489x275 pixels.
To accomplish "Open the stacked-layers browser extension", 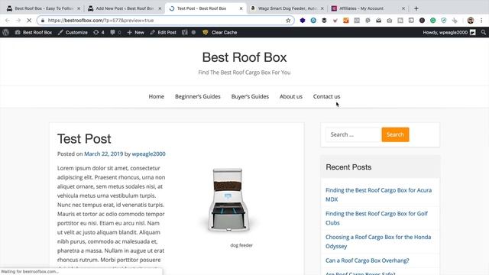I will pyautogui.click(x=324, y=21).
